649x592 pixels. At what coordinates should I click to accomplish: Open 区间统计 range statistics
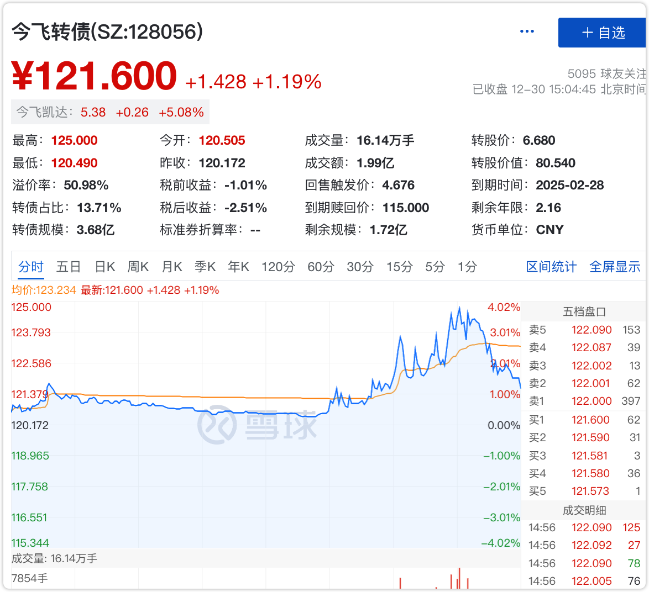pos(551,267)
